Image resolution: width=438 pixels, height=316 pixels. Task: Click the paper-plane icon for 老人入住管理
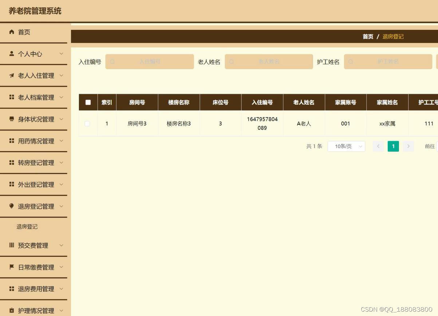11,75
